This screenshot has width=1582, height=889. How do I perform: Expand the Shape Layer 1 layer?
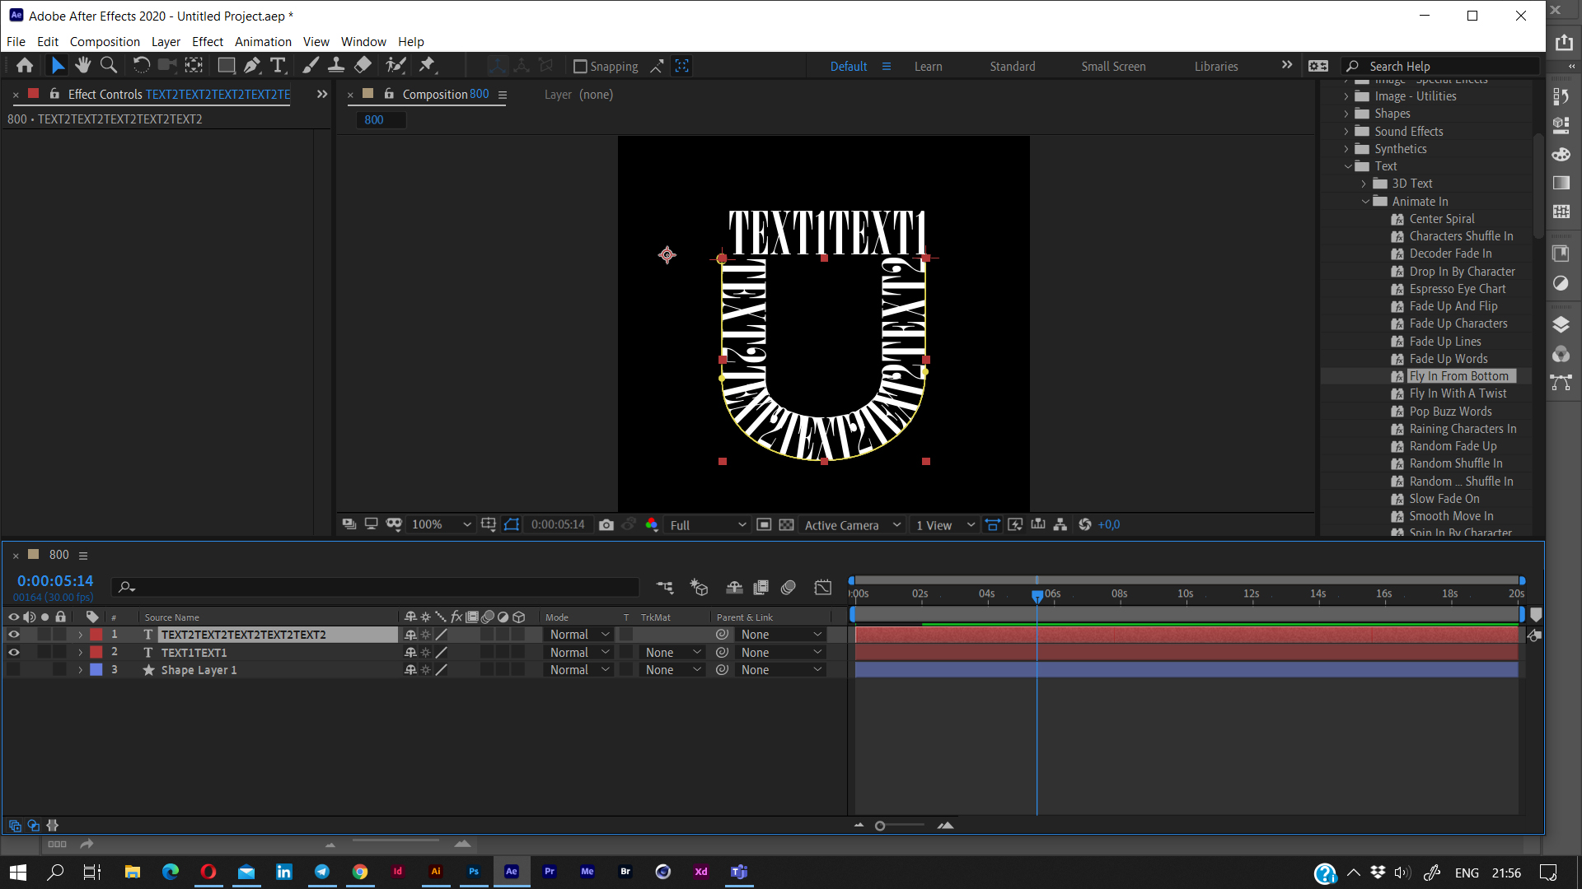[x=80, y=670]
